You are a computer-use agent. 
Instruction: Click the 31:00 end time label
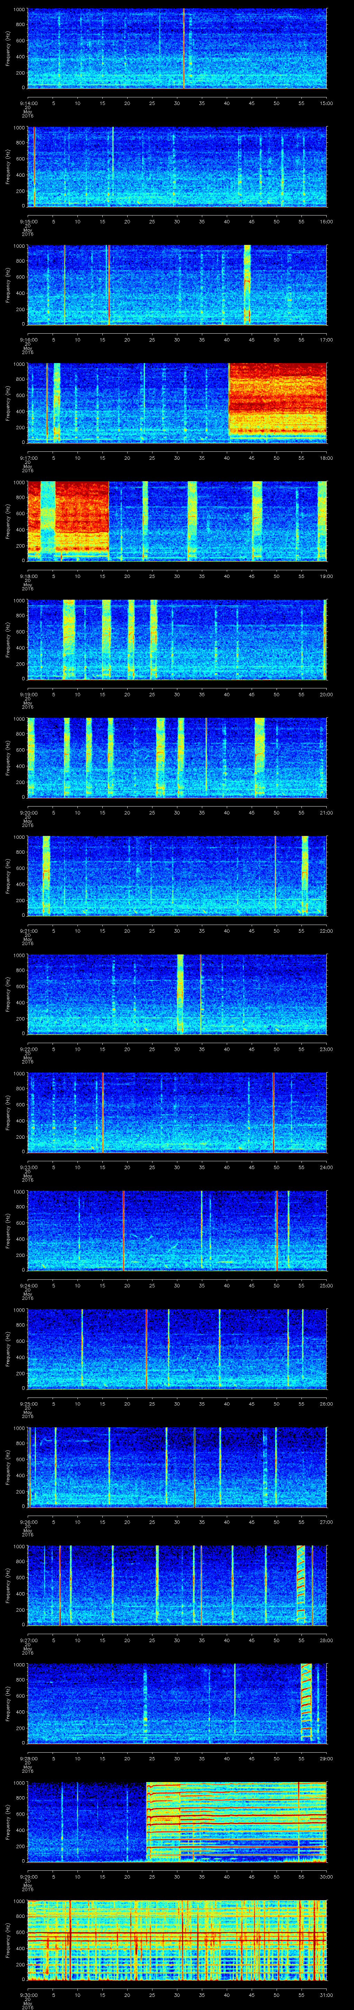[327, 1994]
